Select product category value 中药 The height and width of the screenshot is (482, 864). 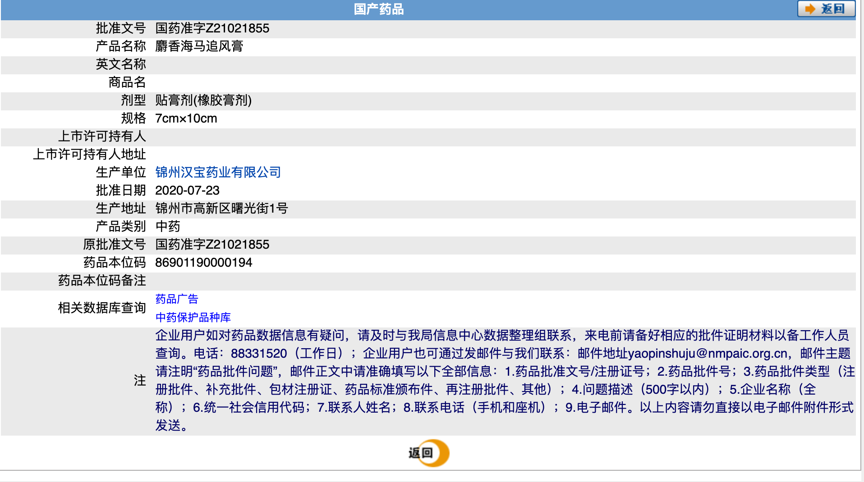point(168,227)
